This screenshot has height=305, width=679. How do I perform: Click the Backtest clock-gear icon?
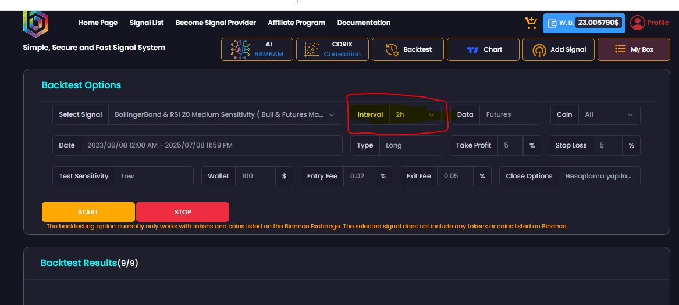pyautogui.click(x=392, y=50)
